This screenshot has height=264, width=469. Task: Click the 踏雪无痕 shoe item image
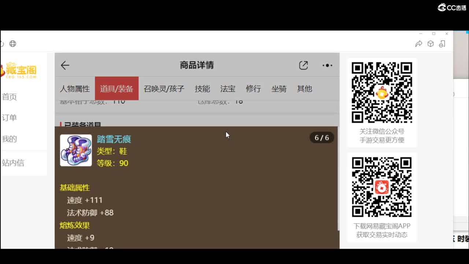(76, 150)
